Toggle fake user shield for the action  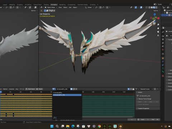pos(71,89)
